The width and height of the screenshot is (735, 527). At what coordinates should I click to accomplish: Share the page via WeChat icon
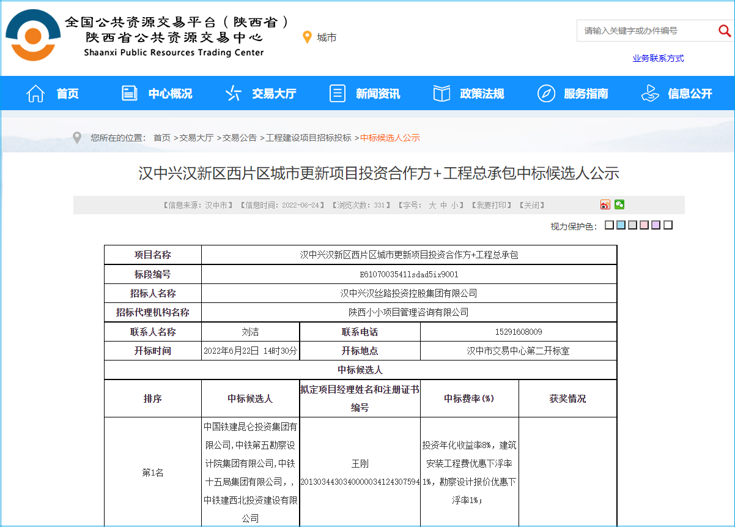[x=619, y=205]
